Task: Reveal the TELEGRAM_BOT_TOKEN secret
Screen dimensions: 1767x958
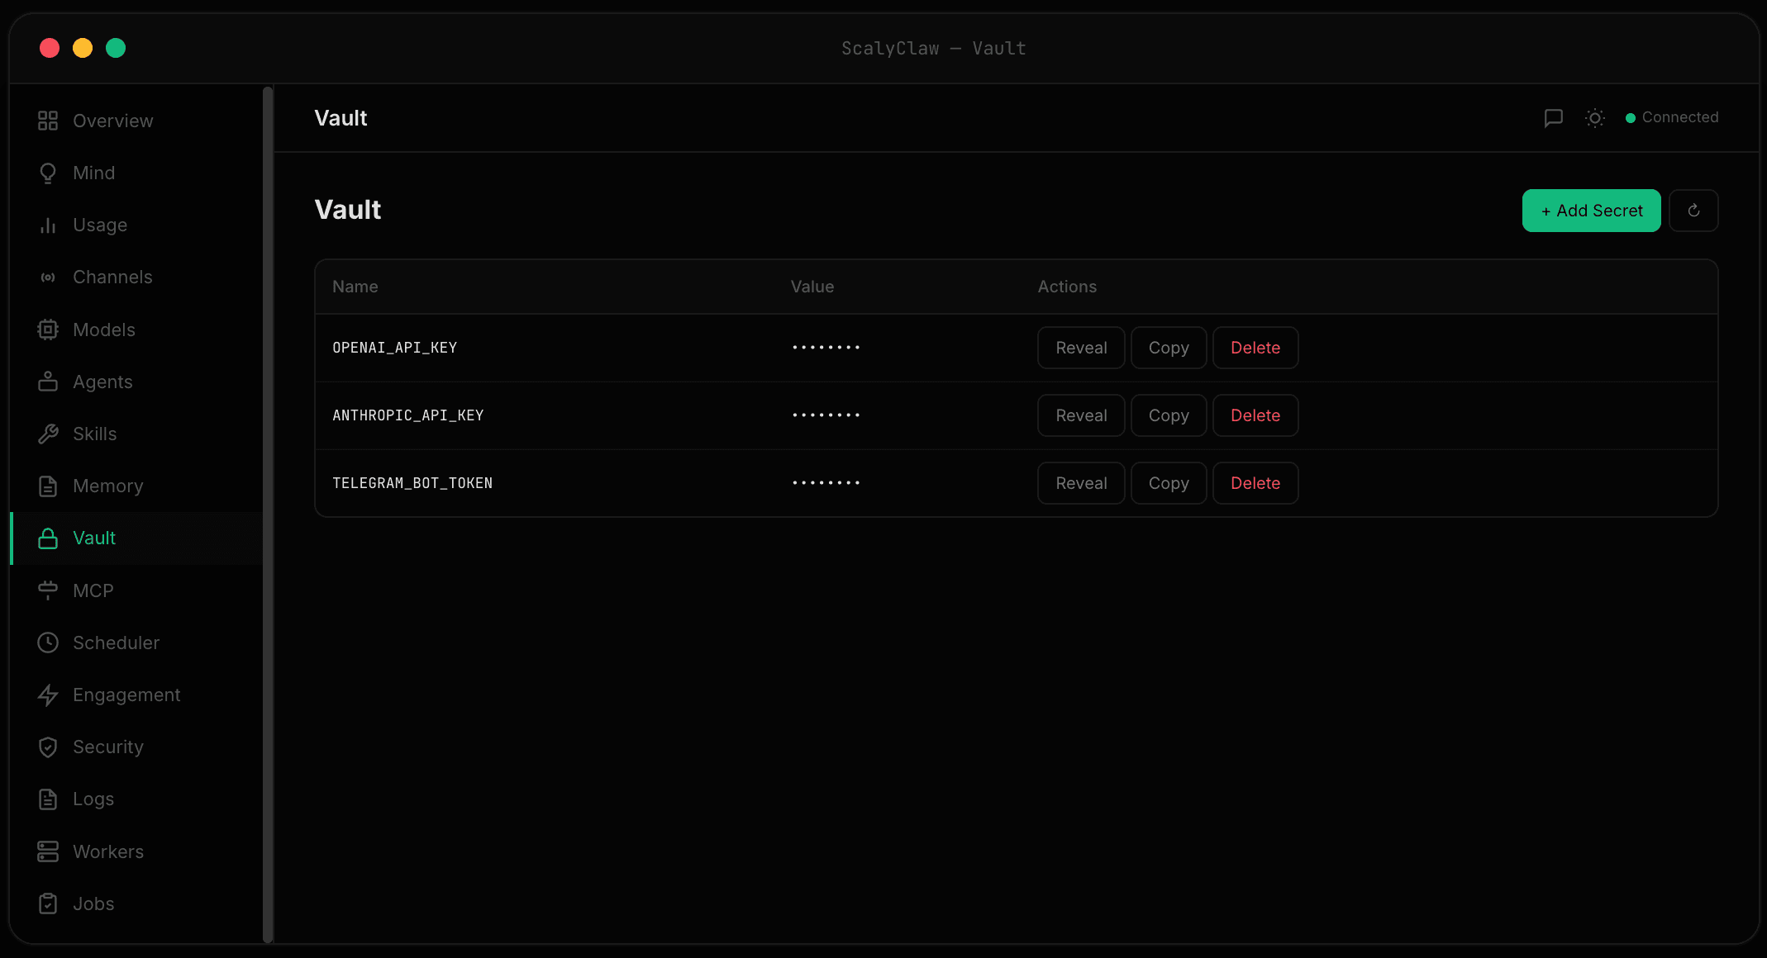Action: (x=1080, y=482)
